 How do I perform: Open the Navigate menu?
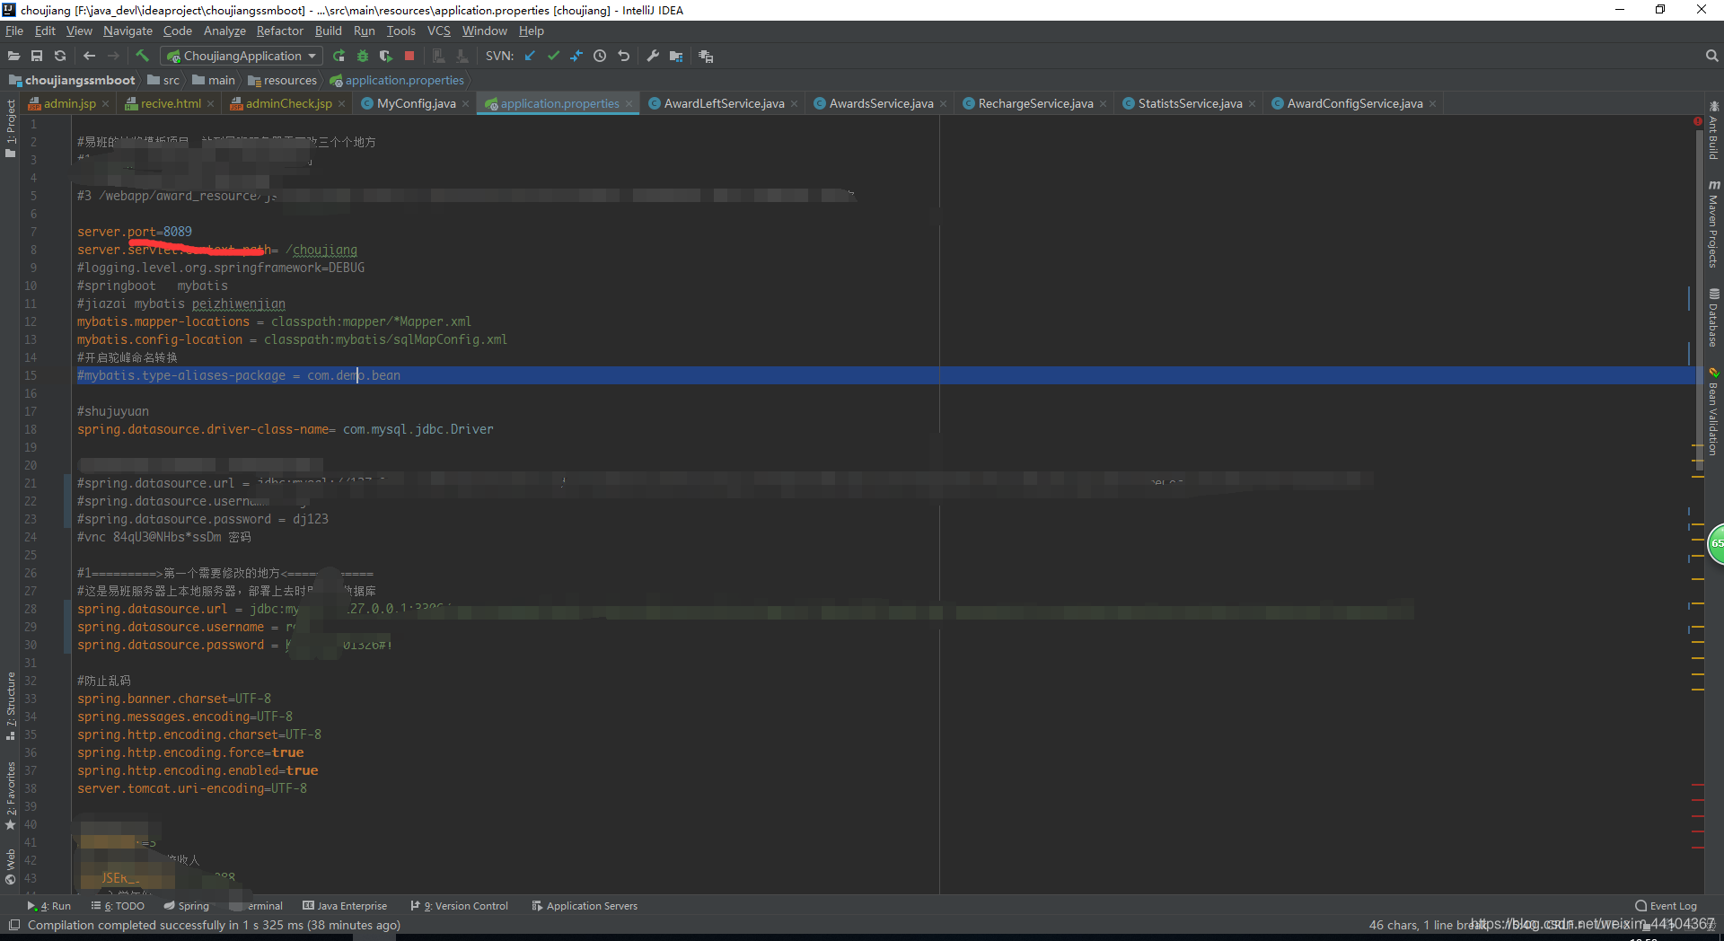tap(128, 31)
